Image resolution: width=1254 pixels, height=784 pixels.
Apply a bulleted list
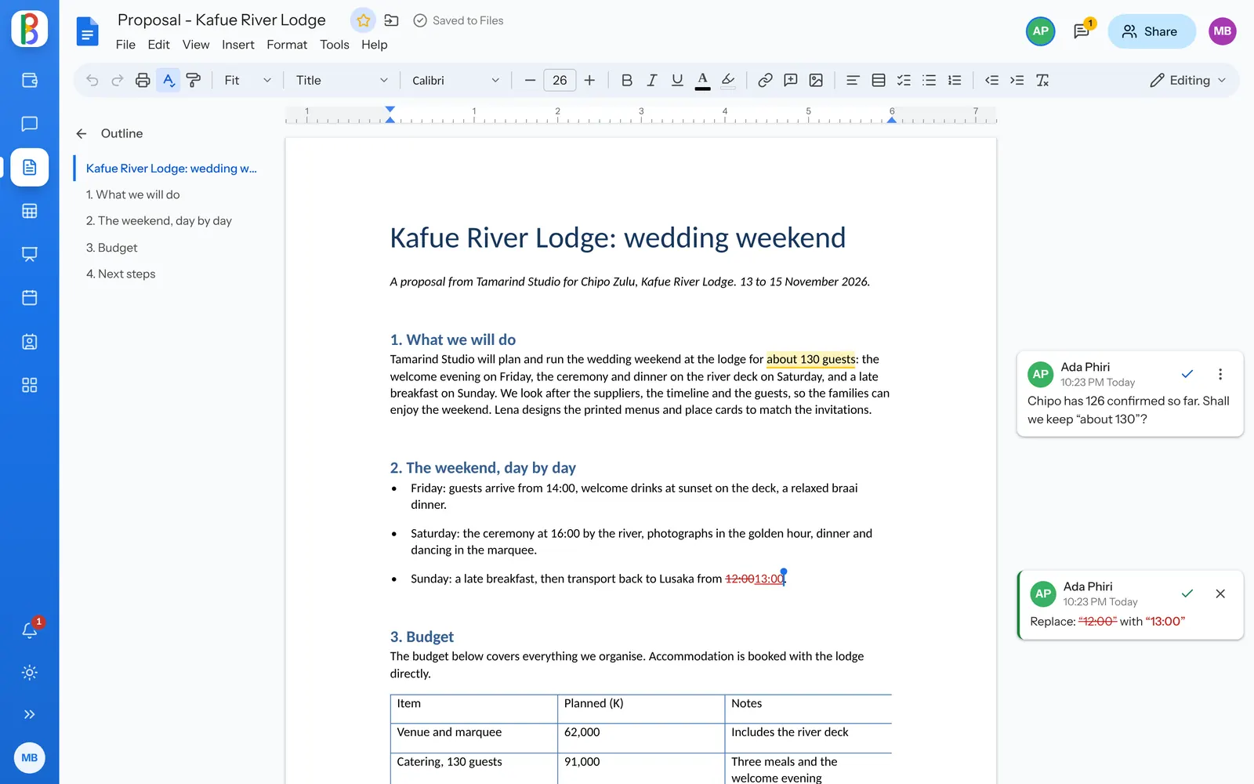click(x=929, y=80)
